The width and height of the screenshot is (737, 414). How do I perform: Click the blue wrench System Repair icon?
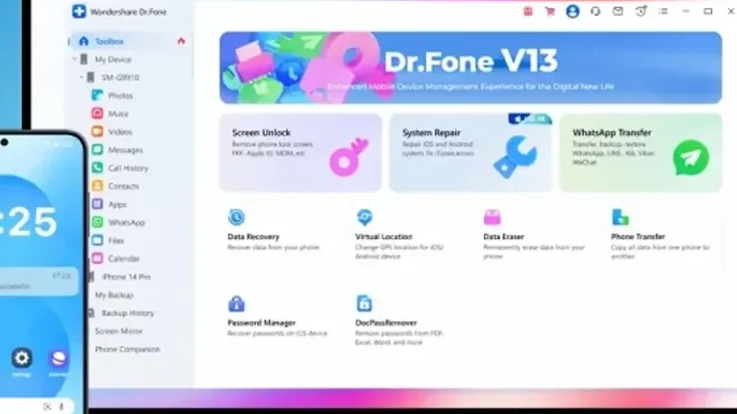pos(515,157)
